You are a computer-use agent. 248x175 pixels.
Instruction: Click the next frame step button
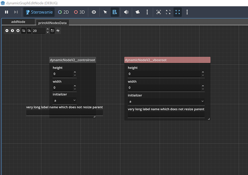point(16,12)
